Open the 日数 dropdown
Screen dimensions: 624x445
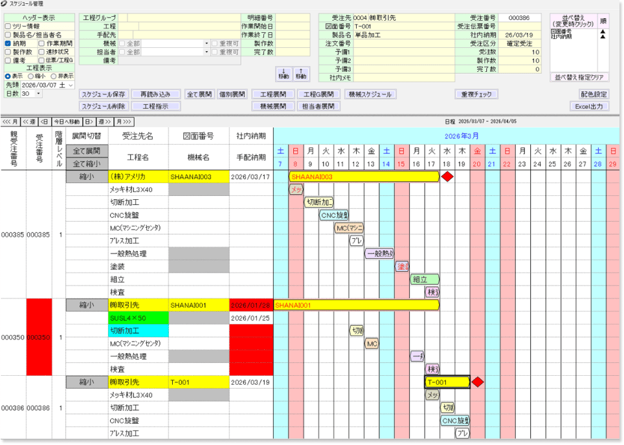tap(39, 94)
